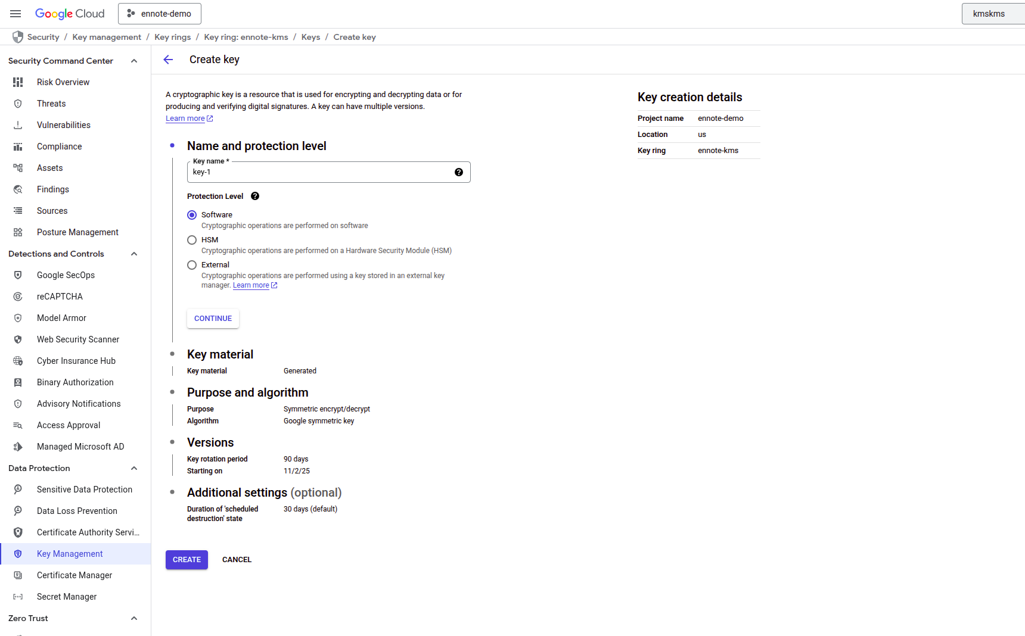
Task: Select the Software protection level
Action: pyautogui.click(x=192, y=215)
